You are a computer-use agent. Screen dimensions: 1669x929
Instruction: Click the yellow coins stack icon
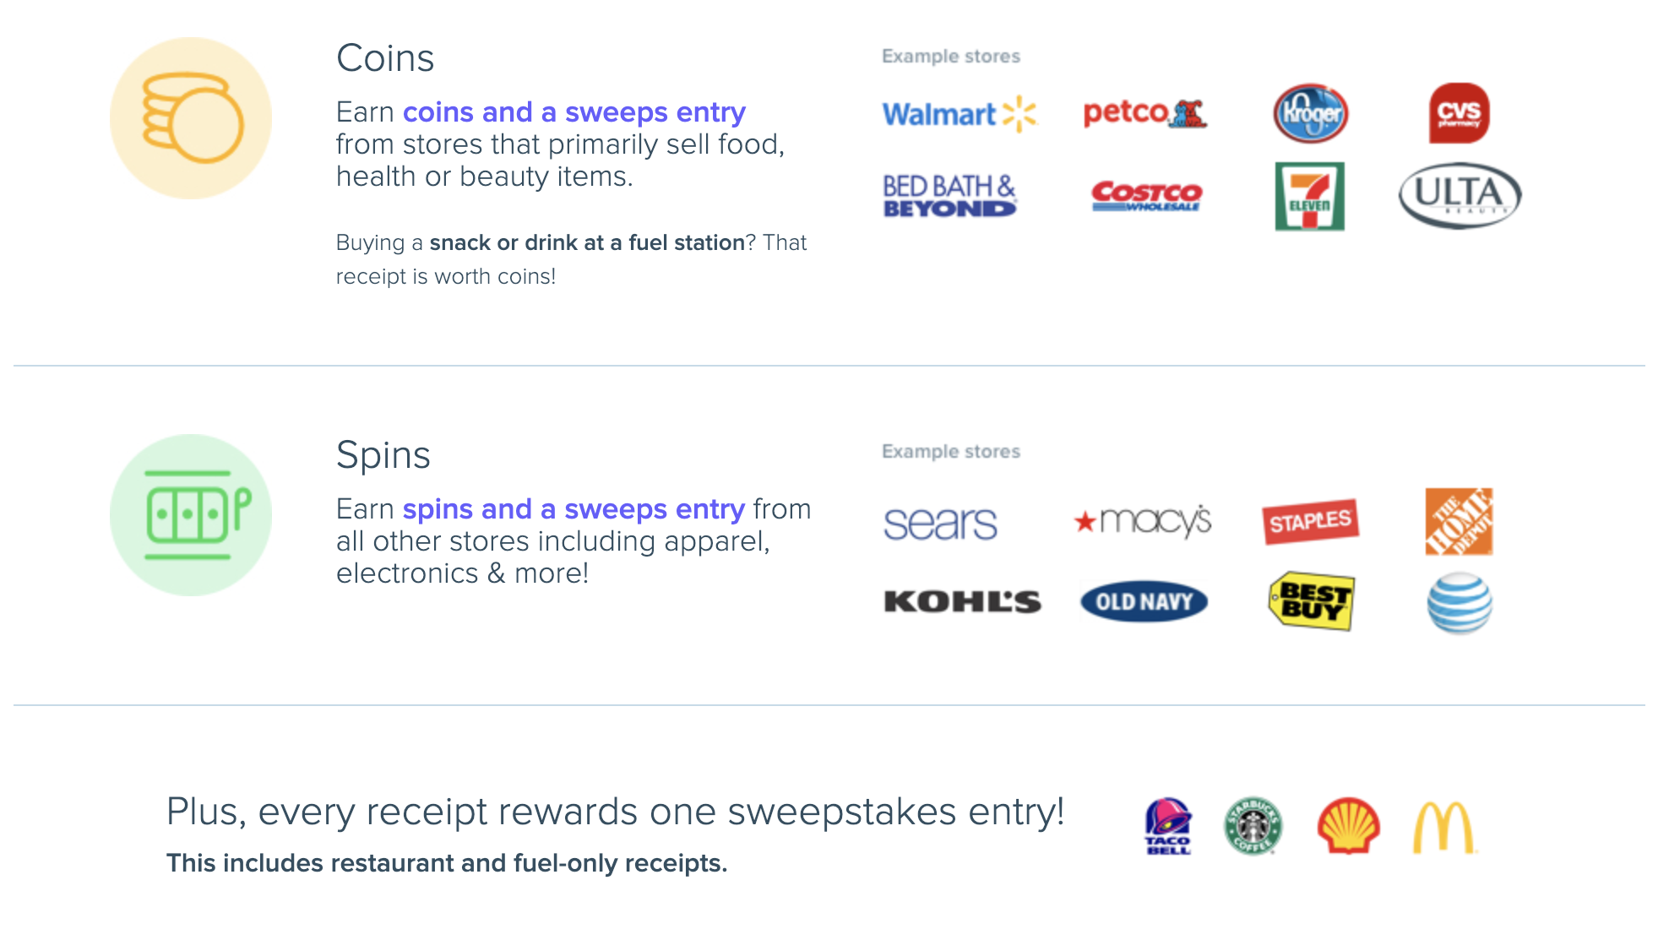191,118
